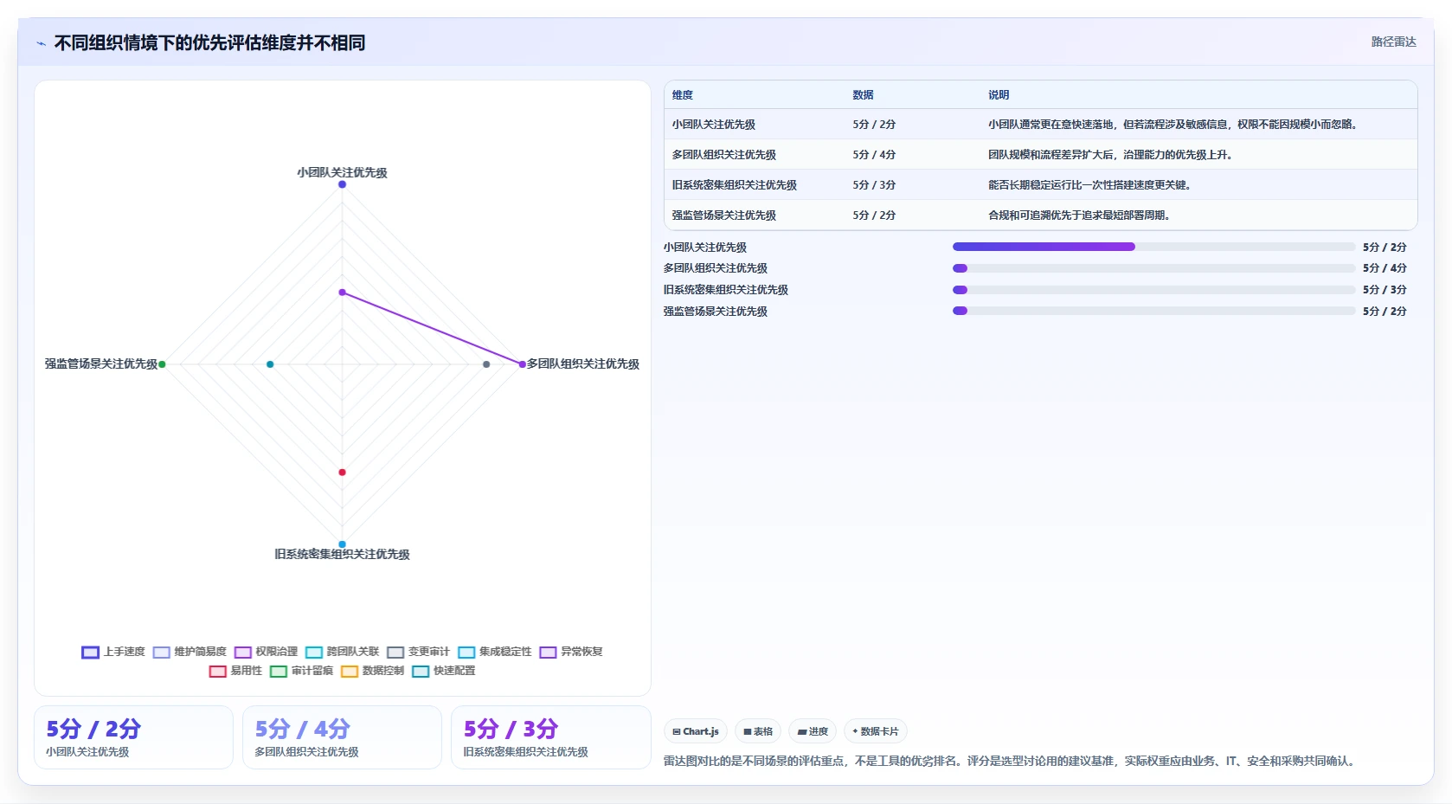Toggle the 变更审计 legend entry
Screen dimensions: 1452x804
(418, 652)
